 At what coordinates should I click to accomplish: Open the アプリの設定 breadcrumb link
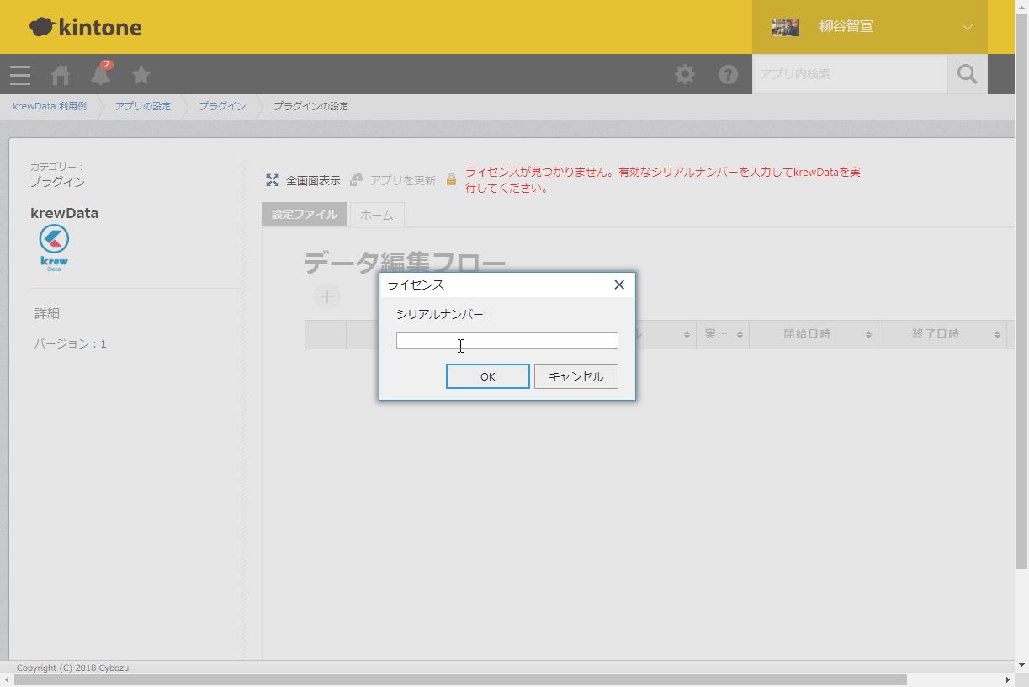tap(142, 106)
